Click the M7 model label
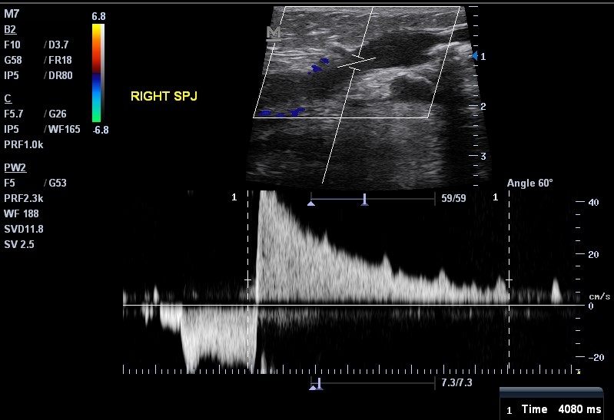614x420 pixels. (x=12, y=14)
